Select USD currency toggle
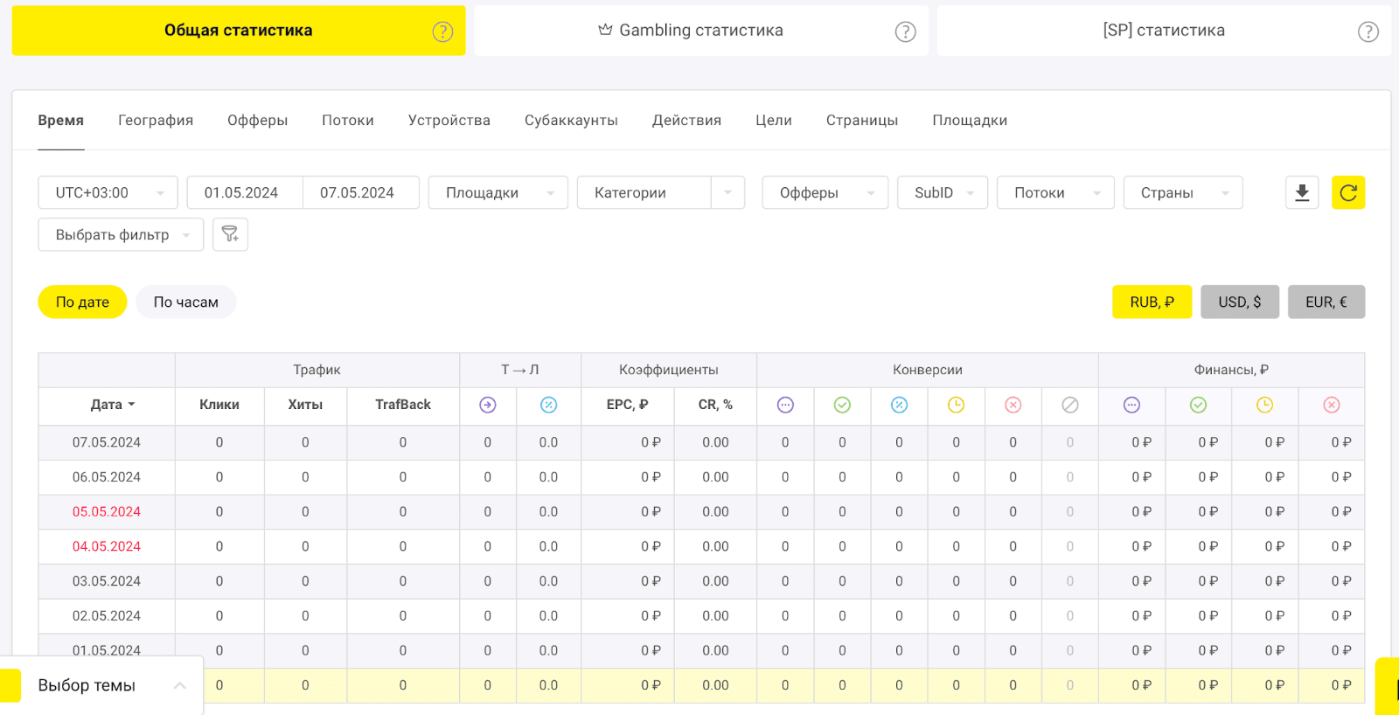The width and height of the screenshot is (1399, 715). coord(1239,302)
